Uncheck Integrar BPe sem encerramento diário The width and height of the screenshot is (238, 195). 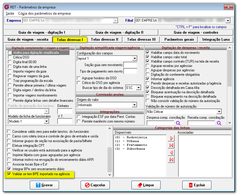coord(9,169)
